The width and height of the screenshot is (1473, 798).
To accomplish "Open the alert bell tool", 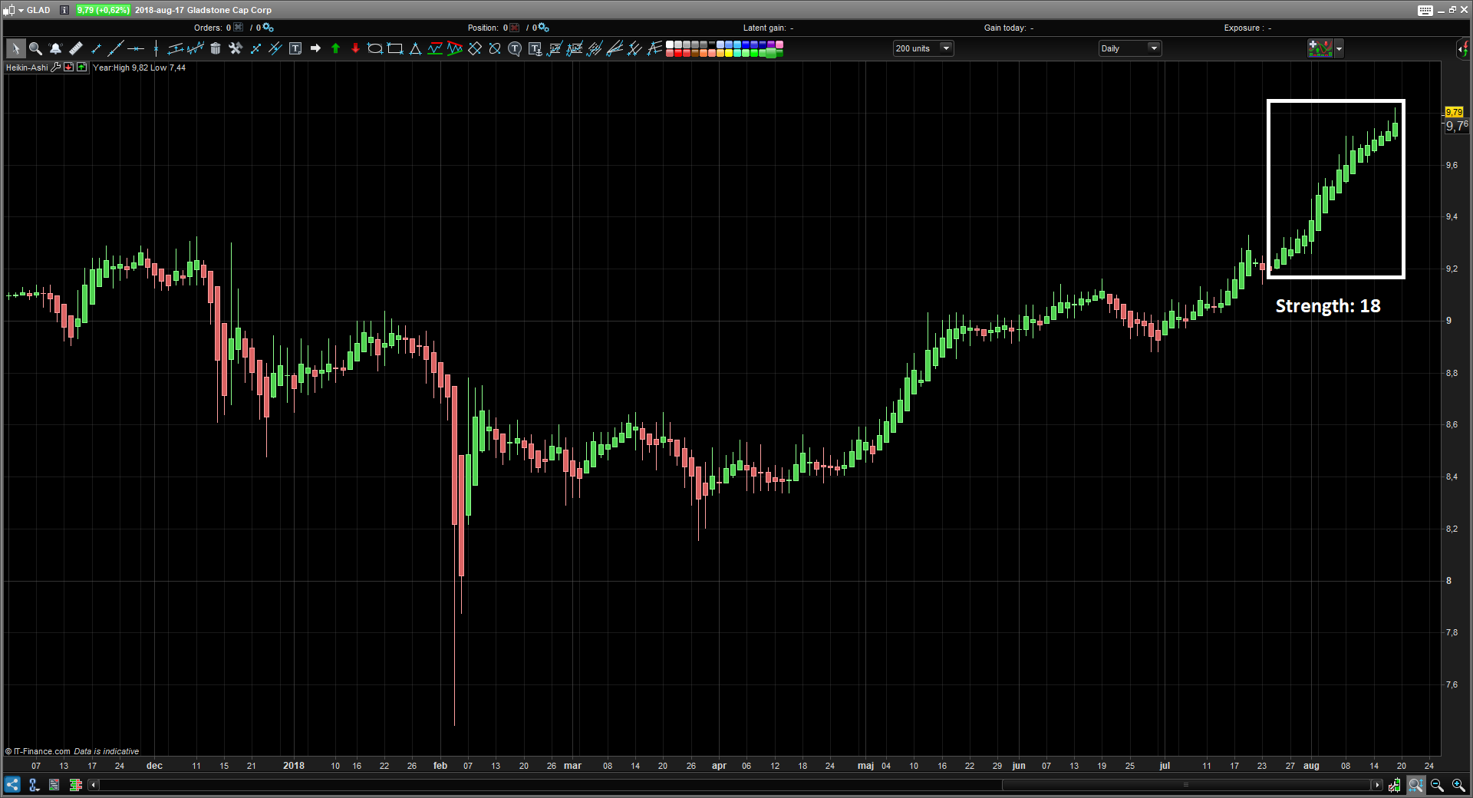I will pos(55,48).
